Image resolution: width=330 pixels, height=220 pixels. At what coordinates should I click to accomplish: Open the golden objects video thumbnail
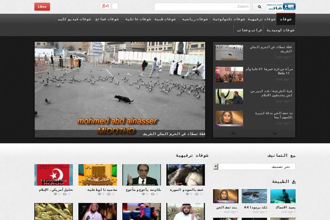click(x=54, y=212)
